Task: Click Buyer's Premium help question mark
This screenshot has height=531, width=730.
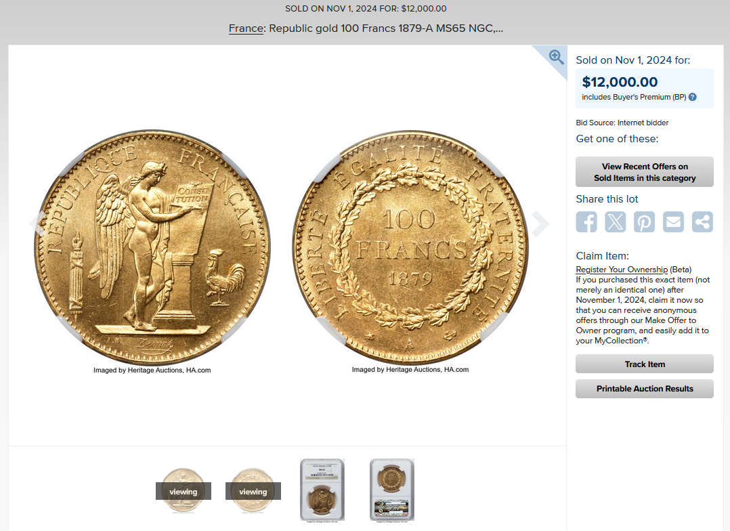Action: pyautogui.click(x=693, y=97)
